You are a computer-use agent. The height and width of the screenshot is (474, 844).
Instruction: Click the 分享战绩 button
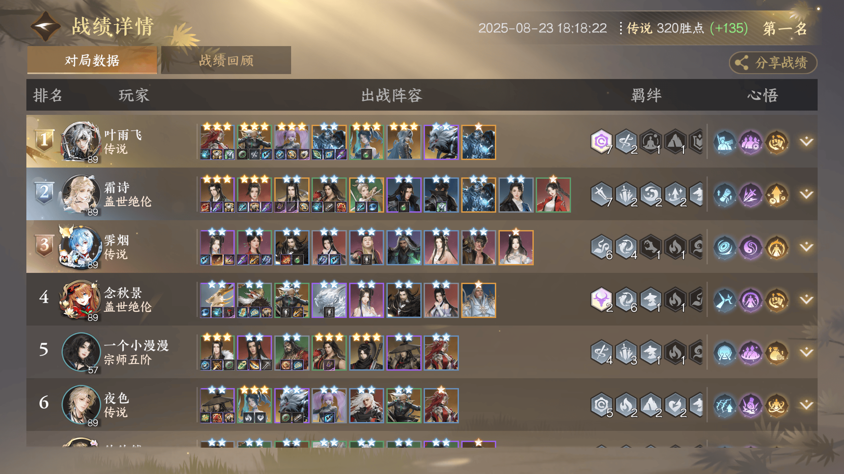[x=773, y=63]
